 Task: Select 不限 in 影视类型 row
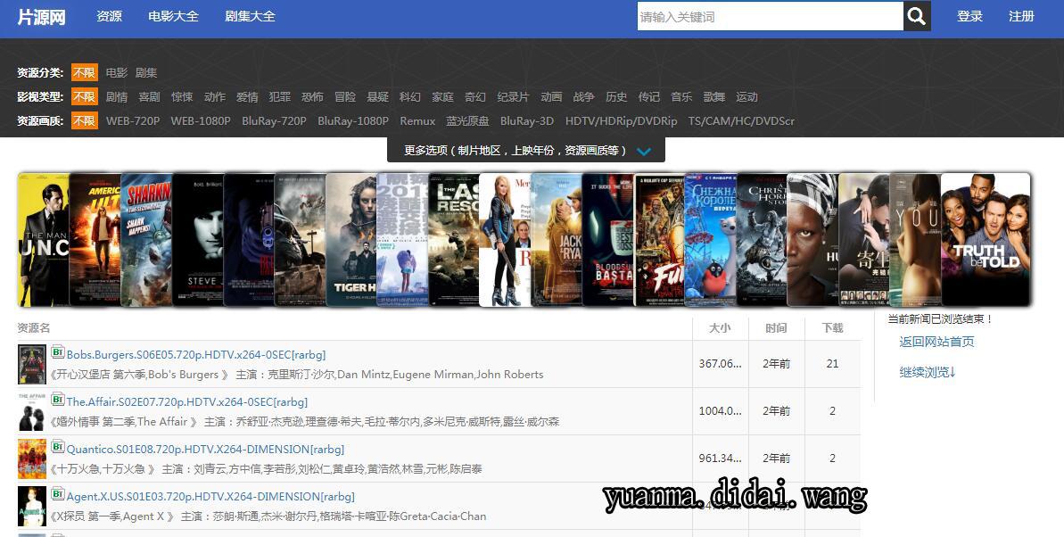(x=84, y=96)
